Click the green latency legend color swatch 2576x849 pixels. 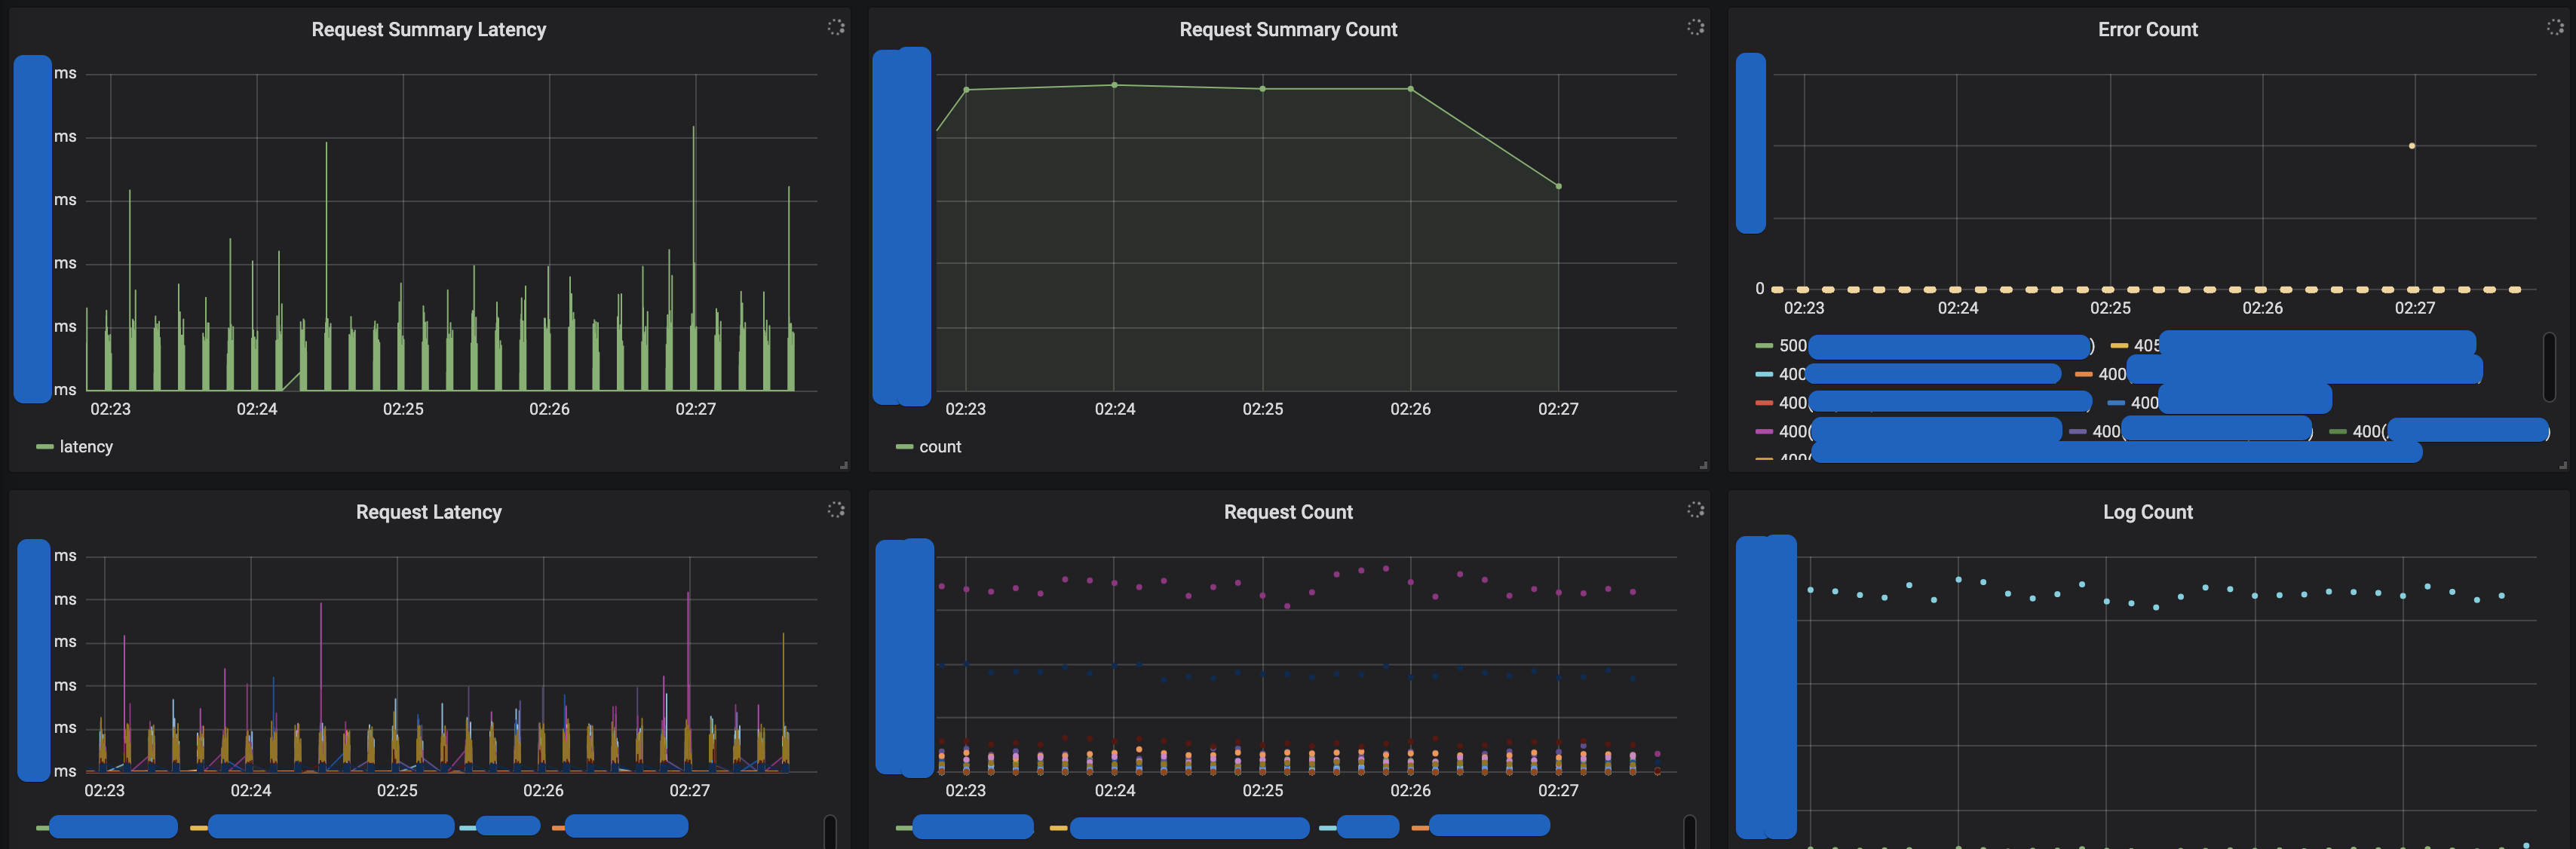pos(44,447)
